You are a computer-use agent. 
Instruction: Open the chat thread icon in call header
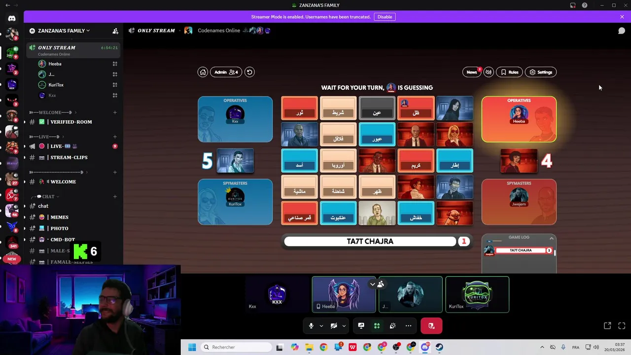click(622, 31)
